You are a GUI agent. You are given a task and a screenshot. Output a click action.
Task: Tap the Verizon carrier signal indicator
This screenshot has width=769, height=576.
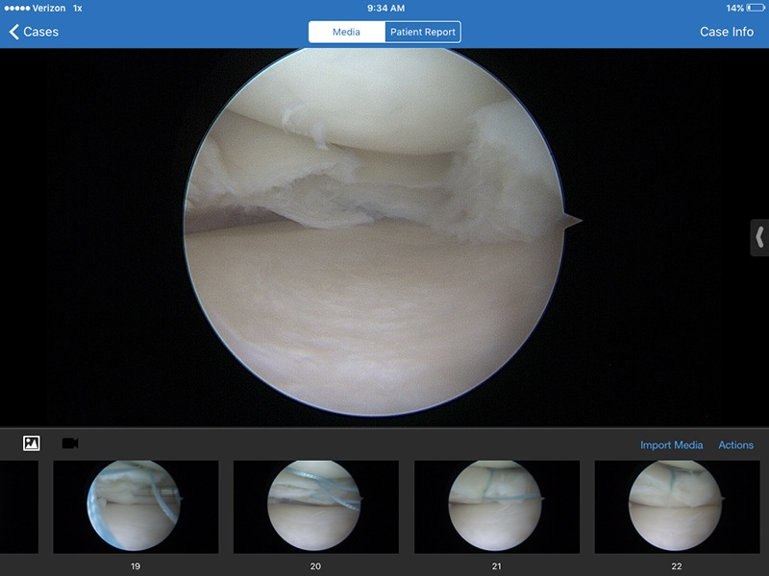[x=35, y=8]
